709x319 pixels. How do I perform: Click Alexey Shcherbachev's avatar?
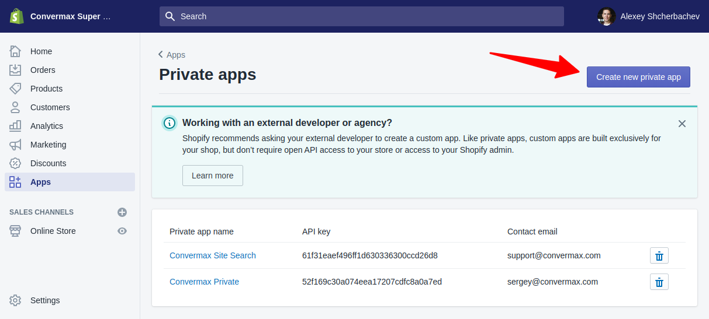click(607, 16)
